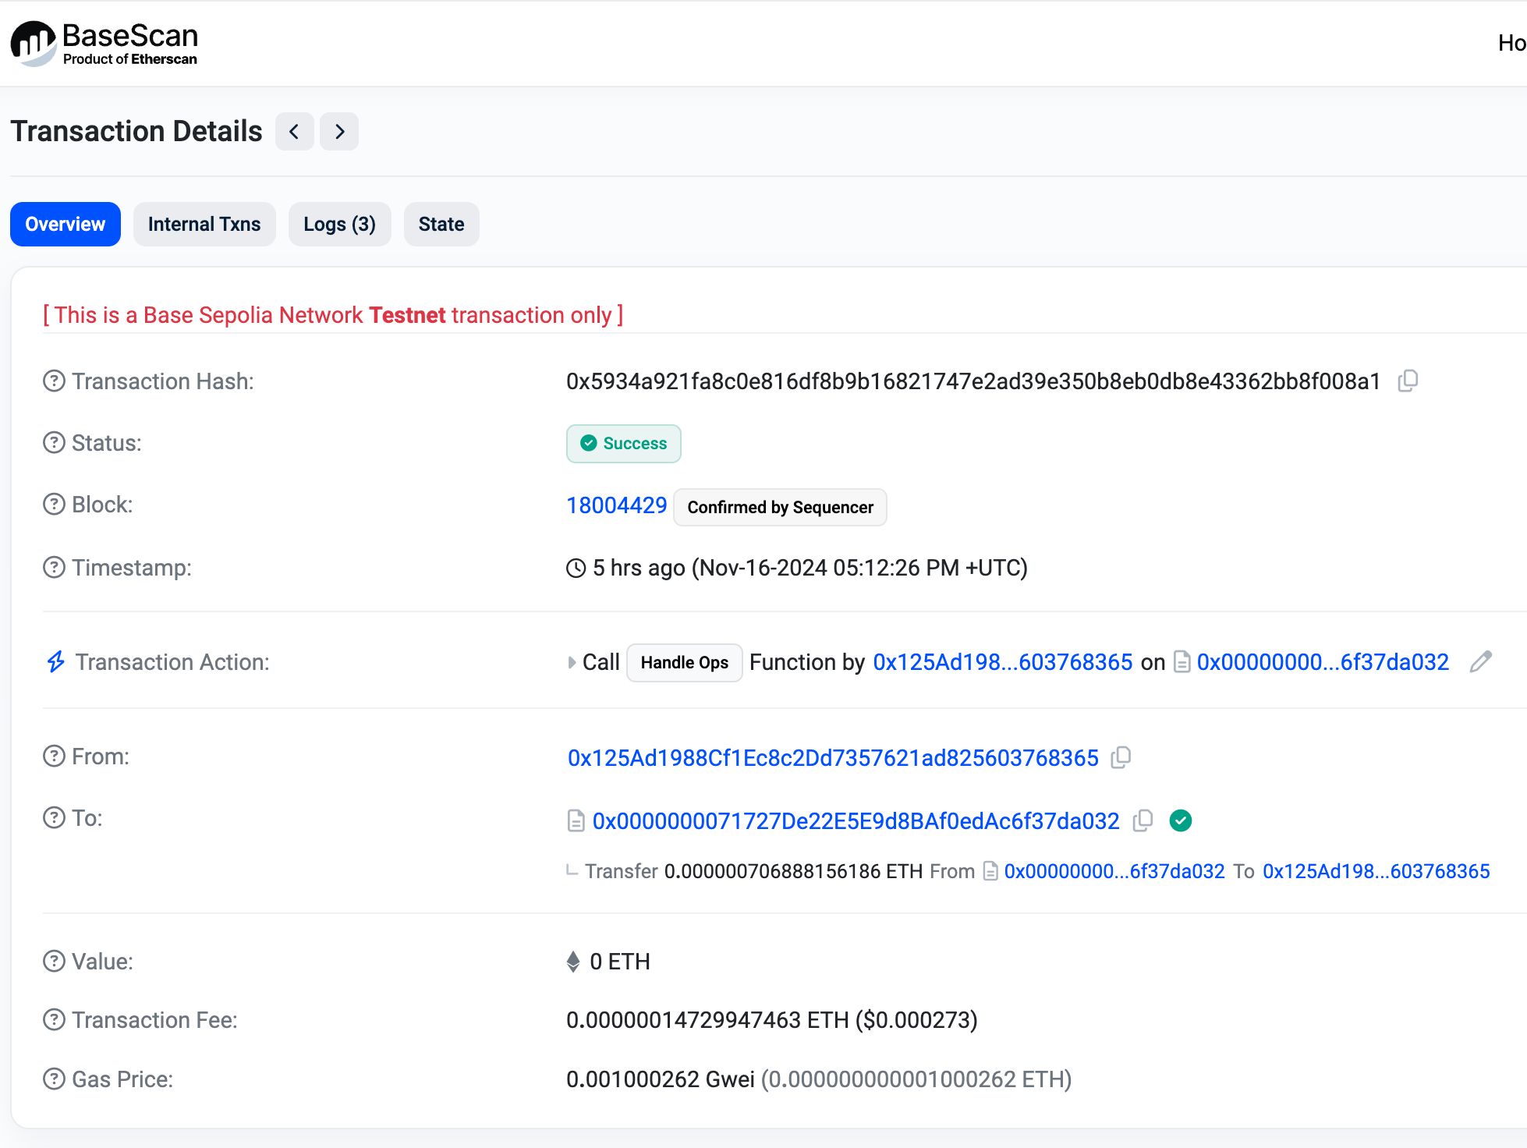1527x1148 pixels.
Task: Click Transfer To address 0x125Ad198...603768365
Action: pyautogui.click(x=1376, y=871)
